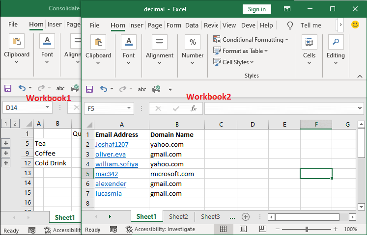
Task: Collapse the ribbon in Workbook2
Action: pos(360,76)
